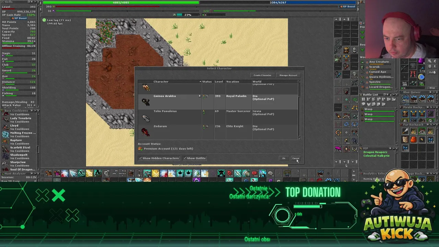The height and width of the screenshot is (247, 439).
Task: Click first ammunition stack in Blue Quiver
Action: pyautogui.click(x=405, y=99)
